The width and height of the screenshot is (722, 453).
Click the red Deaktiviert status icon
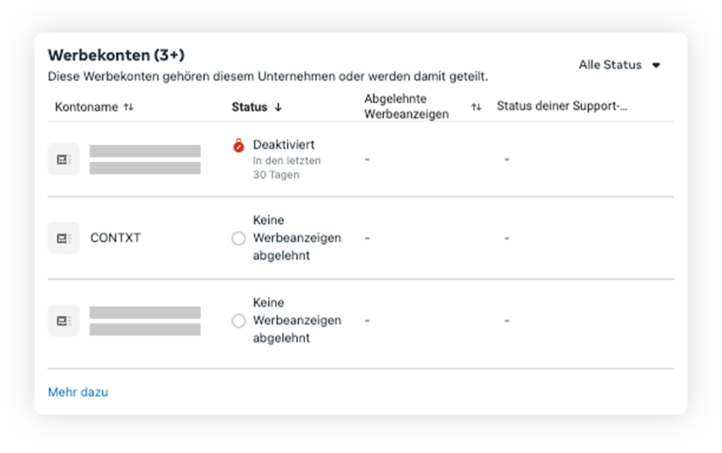pos(239,145)
